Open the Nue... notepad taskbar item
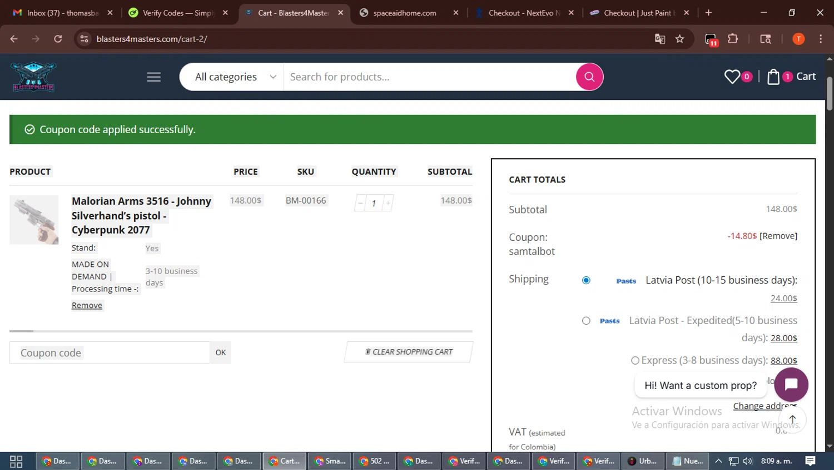 [688, 461]
